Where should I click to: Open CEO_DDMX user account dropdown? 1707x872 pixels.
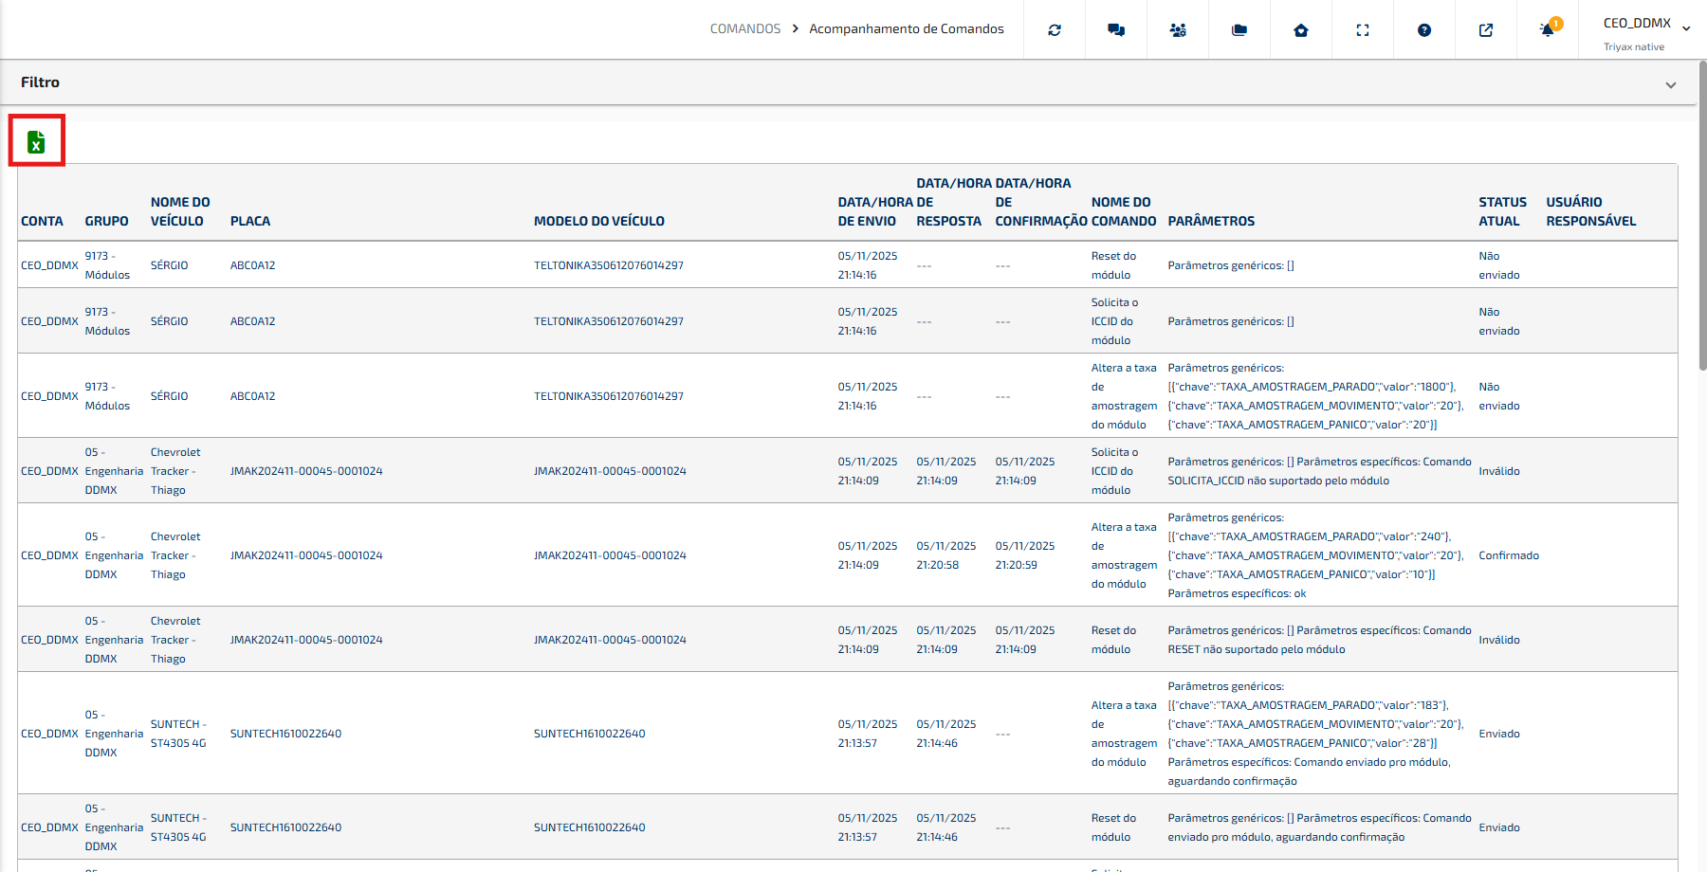[x=1646, y=30]
